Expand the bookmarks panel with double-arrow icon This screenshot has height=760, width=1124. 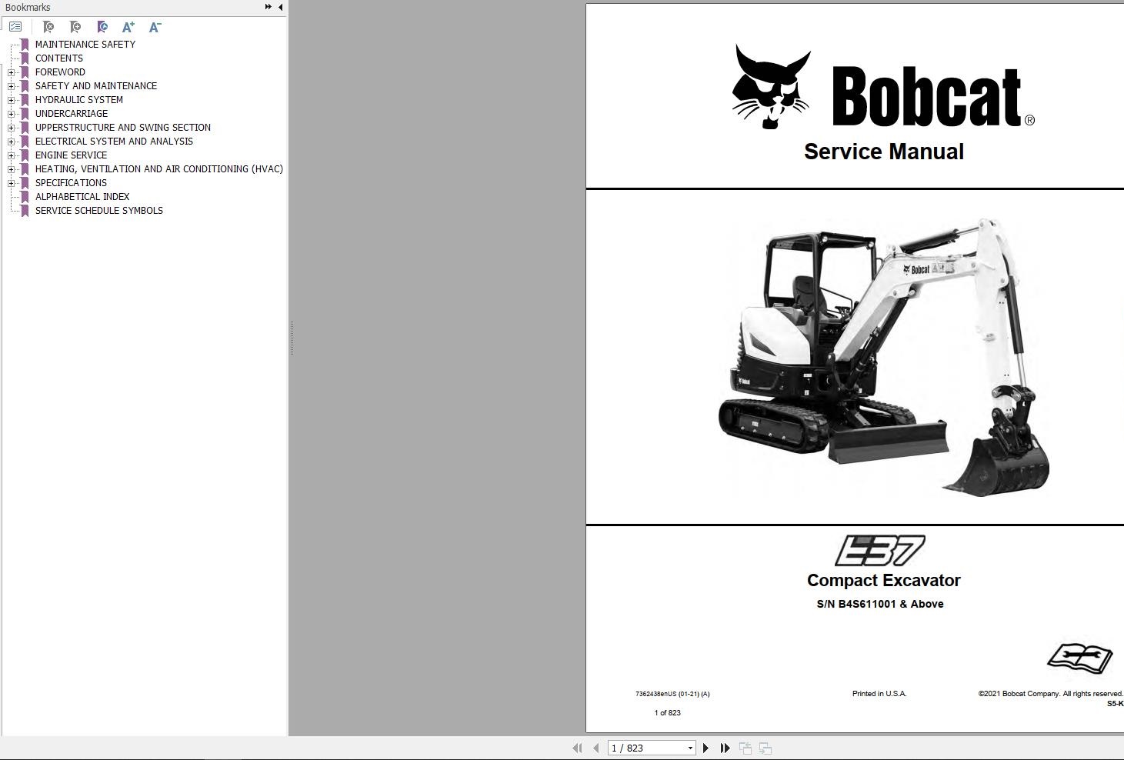(268, 7)
